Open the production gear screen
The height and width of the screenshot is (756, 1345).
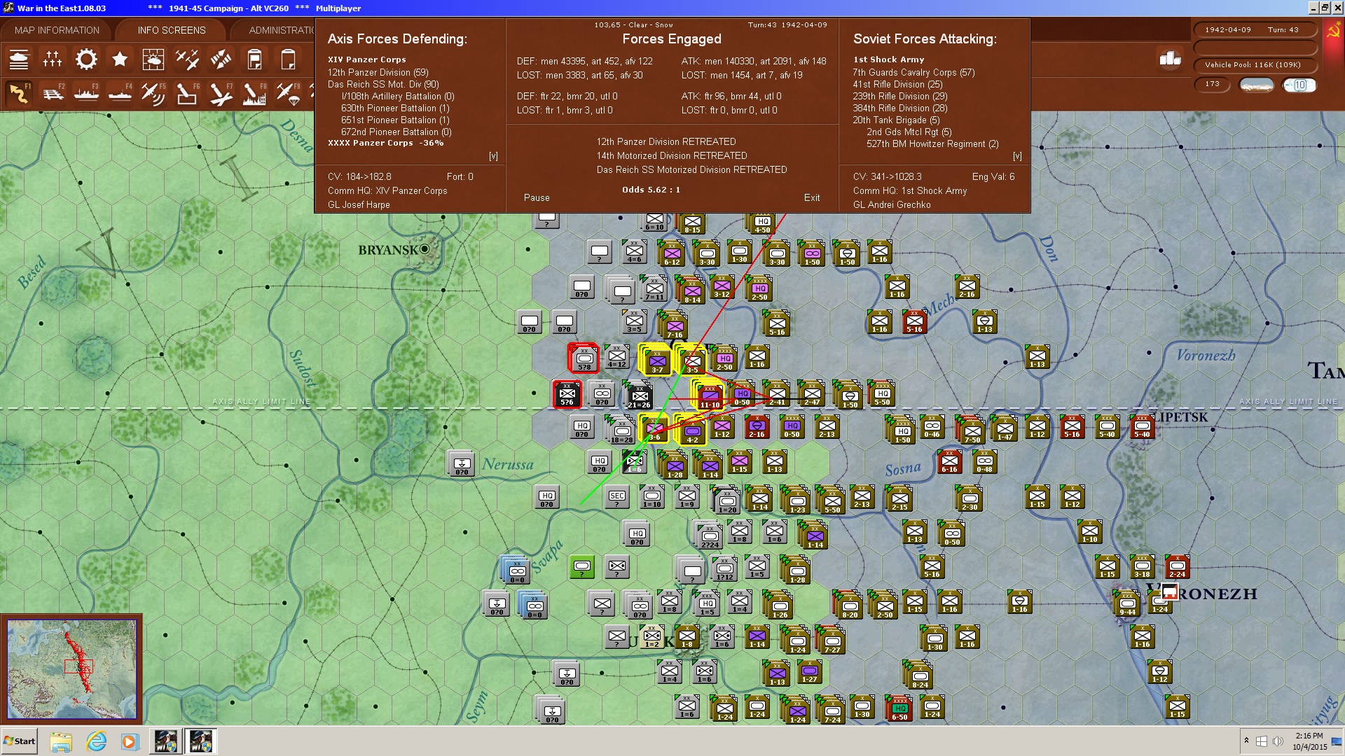tap(86, 59)
